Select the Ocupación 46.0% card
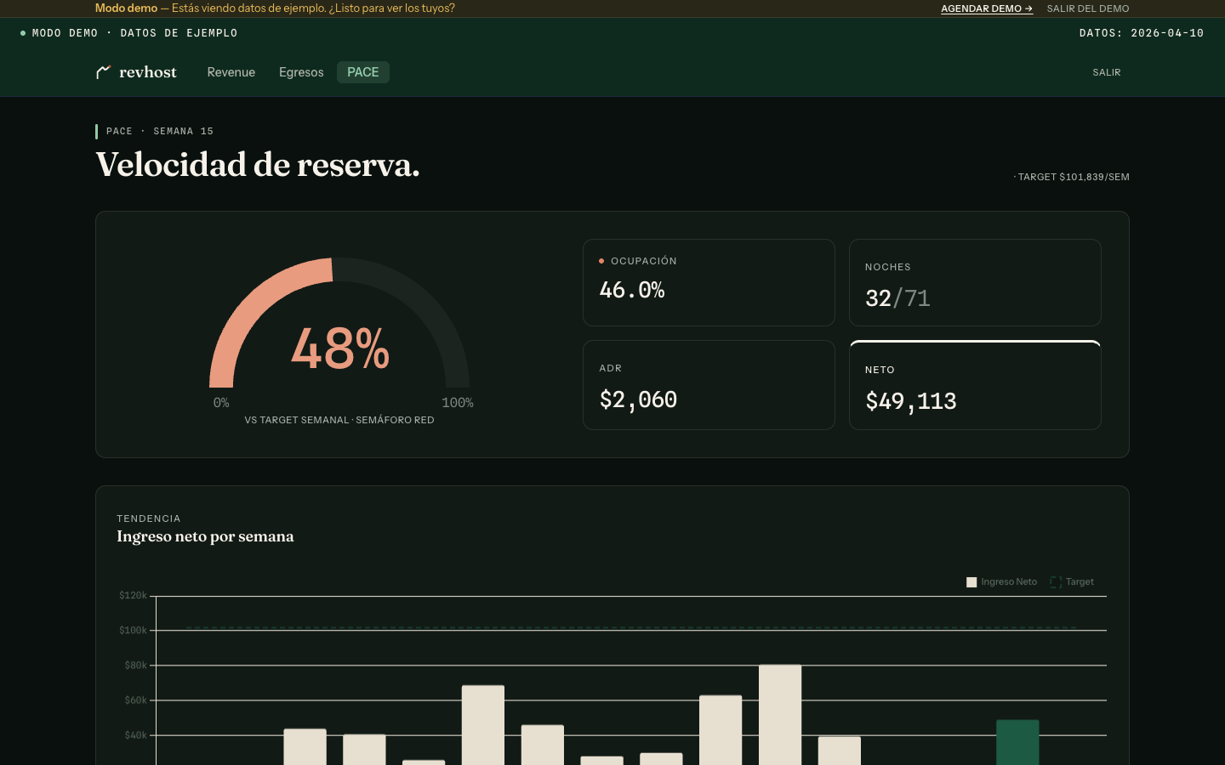The image size is (1225, 765). [709, 282]
